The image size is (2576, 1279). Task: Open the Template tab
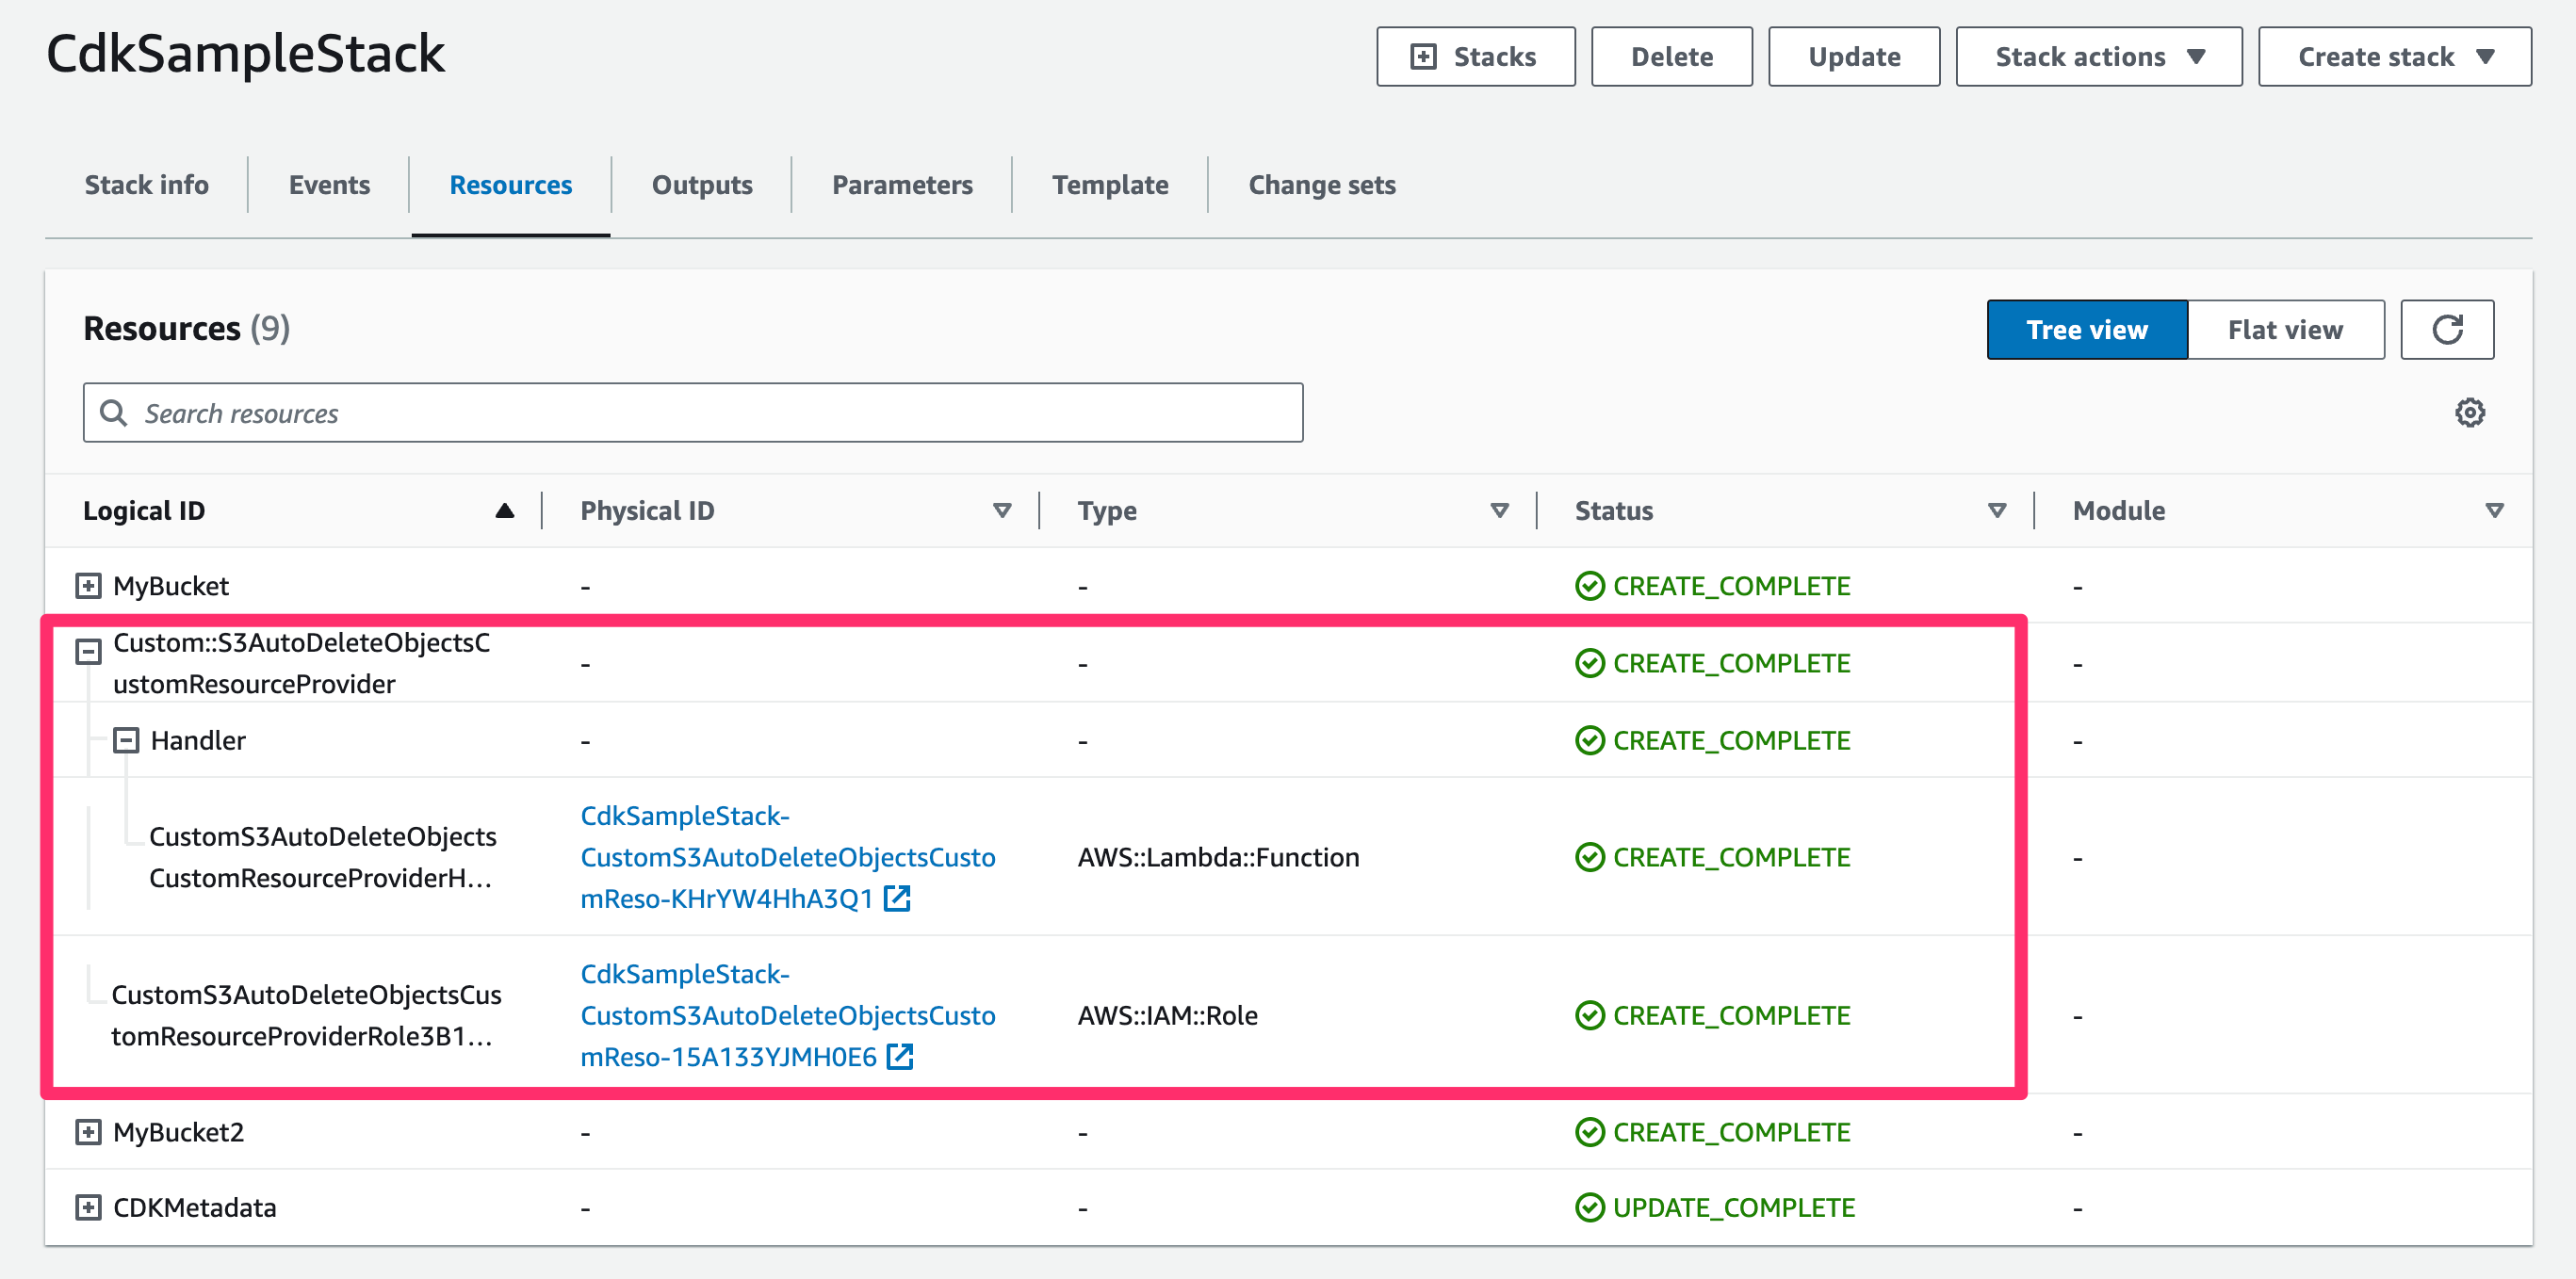coord(1110,184)
